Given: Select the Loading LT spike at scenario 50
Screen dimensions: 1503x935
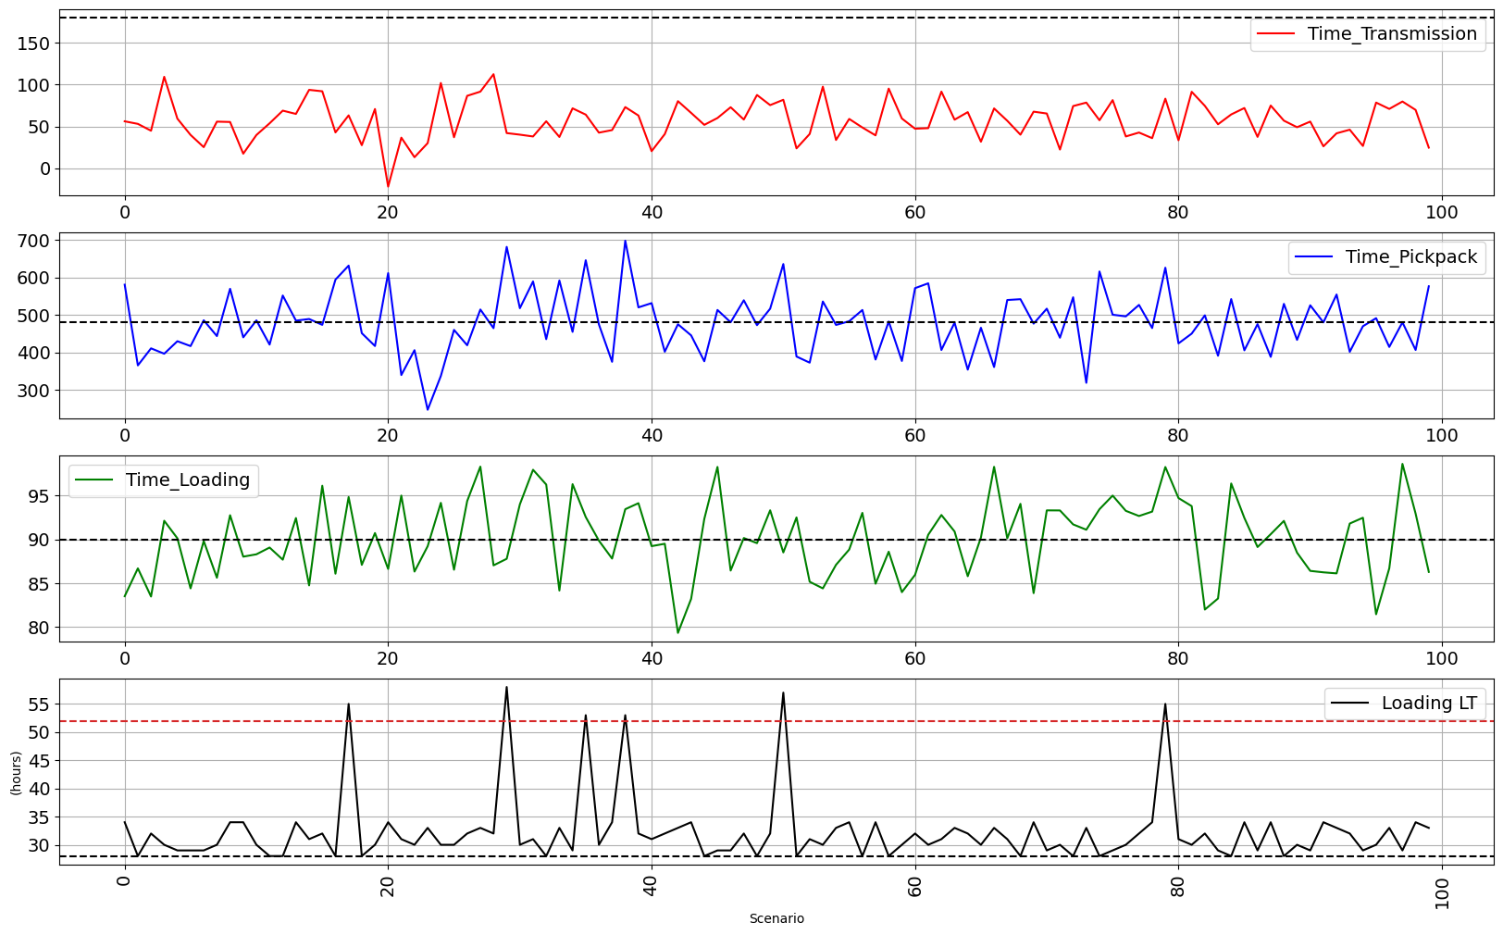Looking at the screenshot, I should 783,693.
